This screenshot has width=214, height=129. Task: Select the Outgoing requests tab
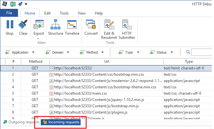21,122
